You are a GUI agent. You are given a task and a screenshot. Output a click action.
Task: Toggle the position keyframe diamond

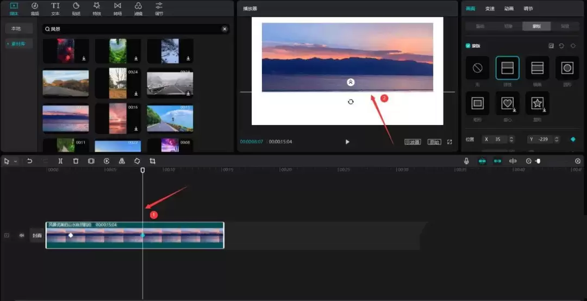pos(573,139)
